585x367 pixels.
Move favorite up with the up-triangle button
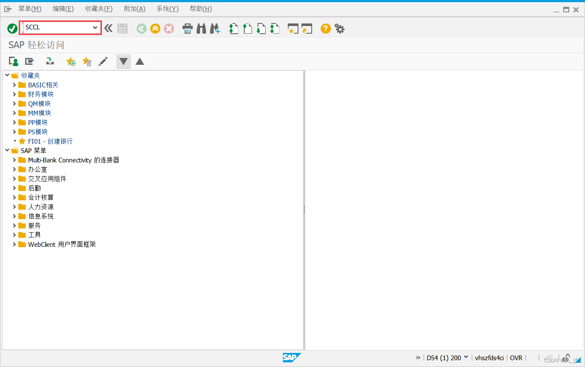[140, 61]
